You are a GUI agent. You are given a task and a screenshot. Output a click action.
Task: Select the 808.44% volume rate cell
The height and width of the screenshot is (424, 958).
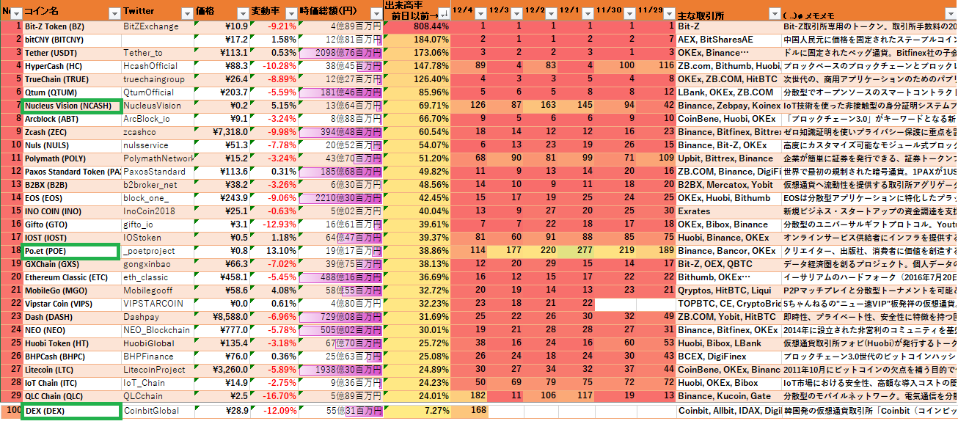(x=417, y=26)
